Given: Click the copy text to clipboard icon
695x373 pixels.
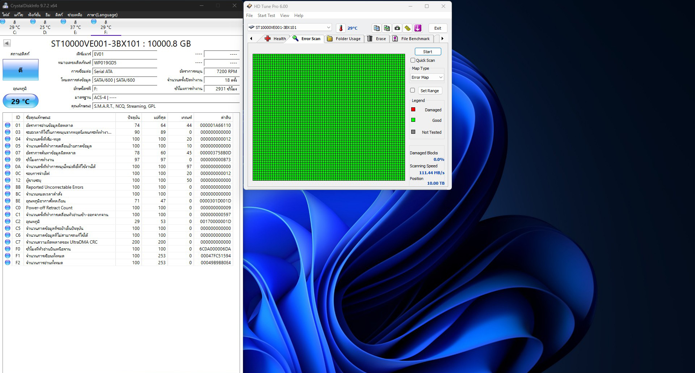Looking at the screenshot, I should point(376,28).
